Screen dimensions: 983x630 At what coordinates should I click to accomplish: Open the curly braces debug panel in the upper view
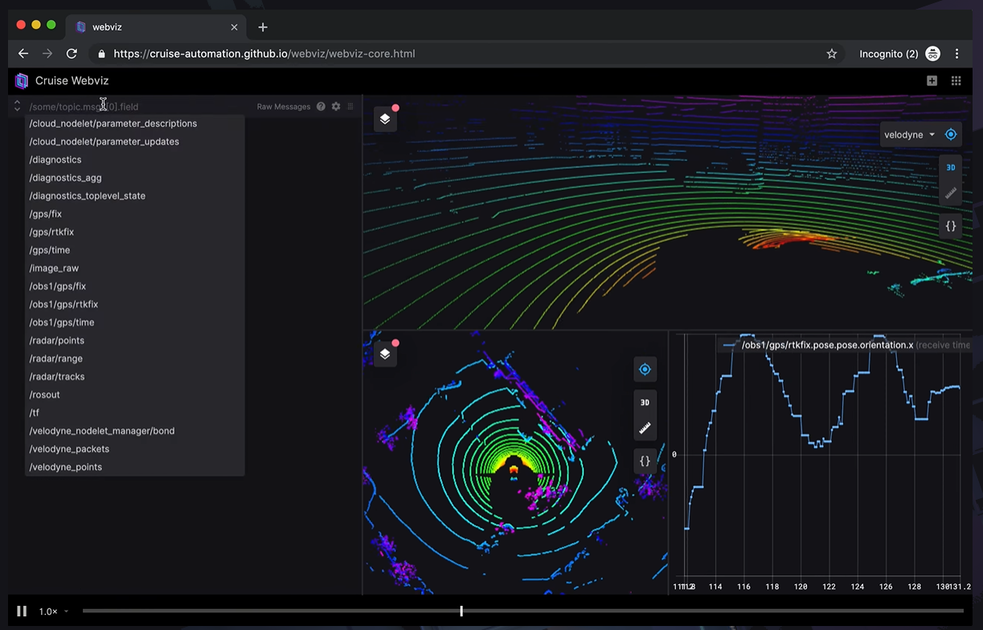pyautogui.click(x=950, y=226)
